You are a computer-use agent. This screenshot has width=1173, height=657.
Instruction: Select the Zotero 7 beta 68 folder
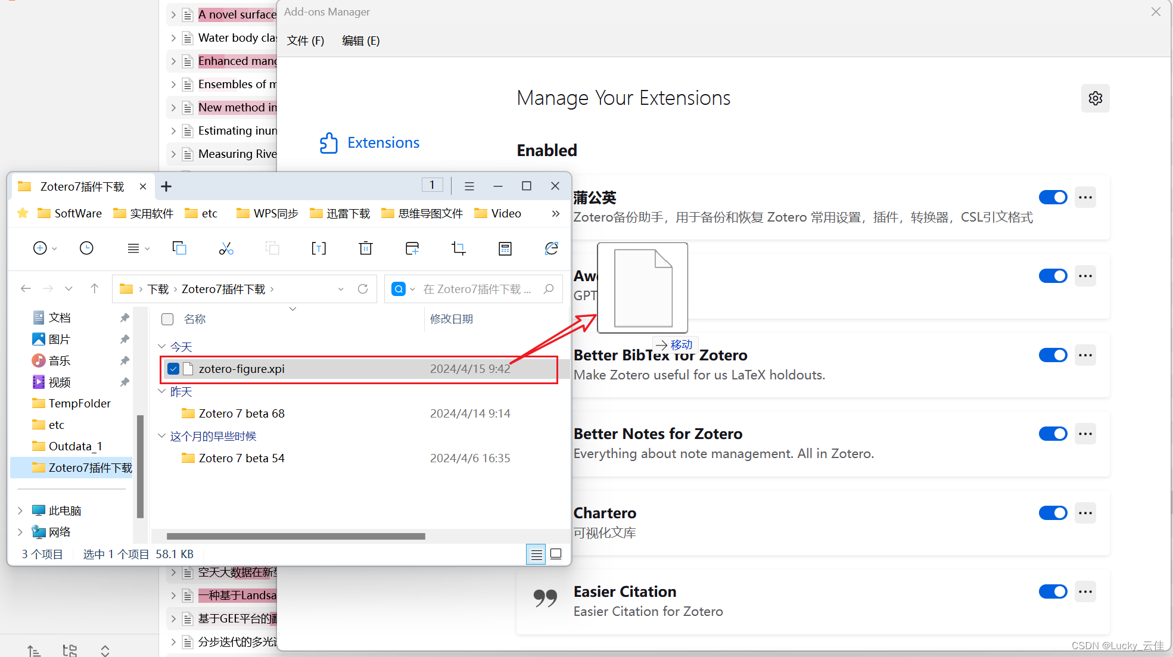click(241, 414)
